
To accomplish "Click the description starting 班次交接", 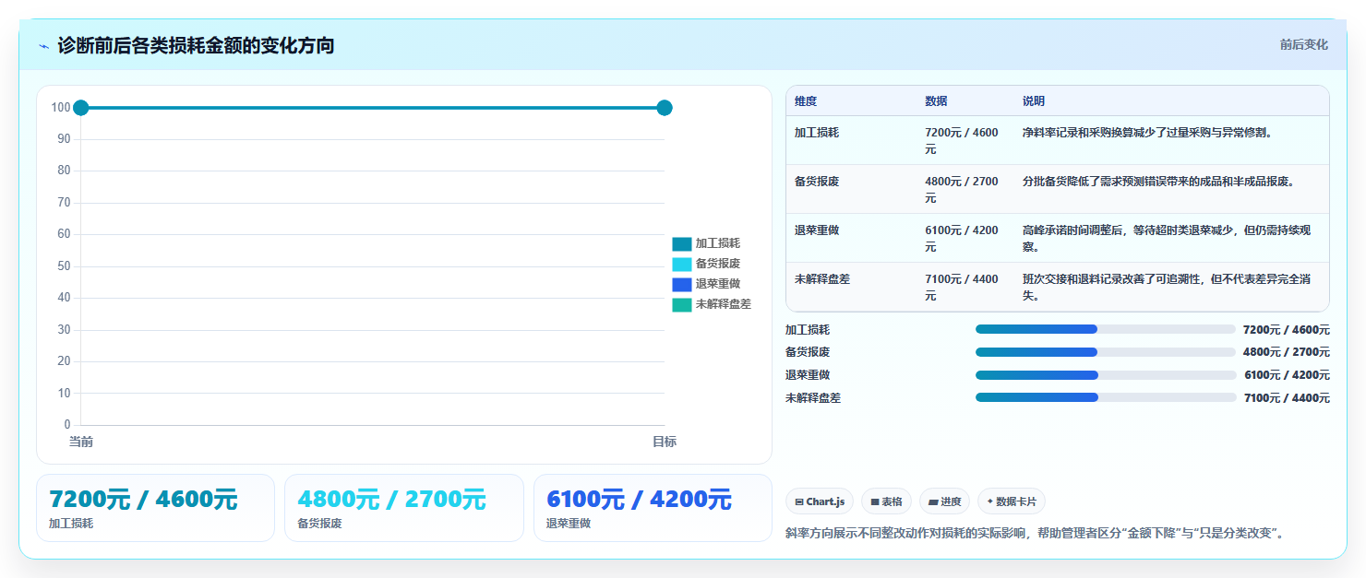I will click(1167, 288).
